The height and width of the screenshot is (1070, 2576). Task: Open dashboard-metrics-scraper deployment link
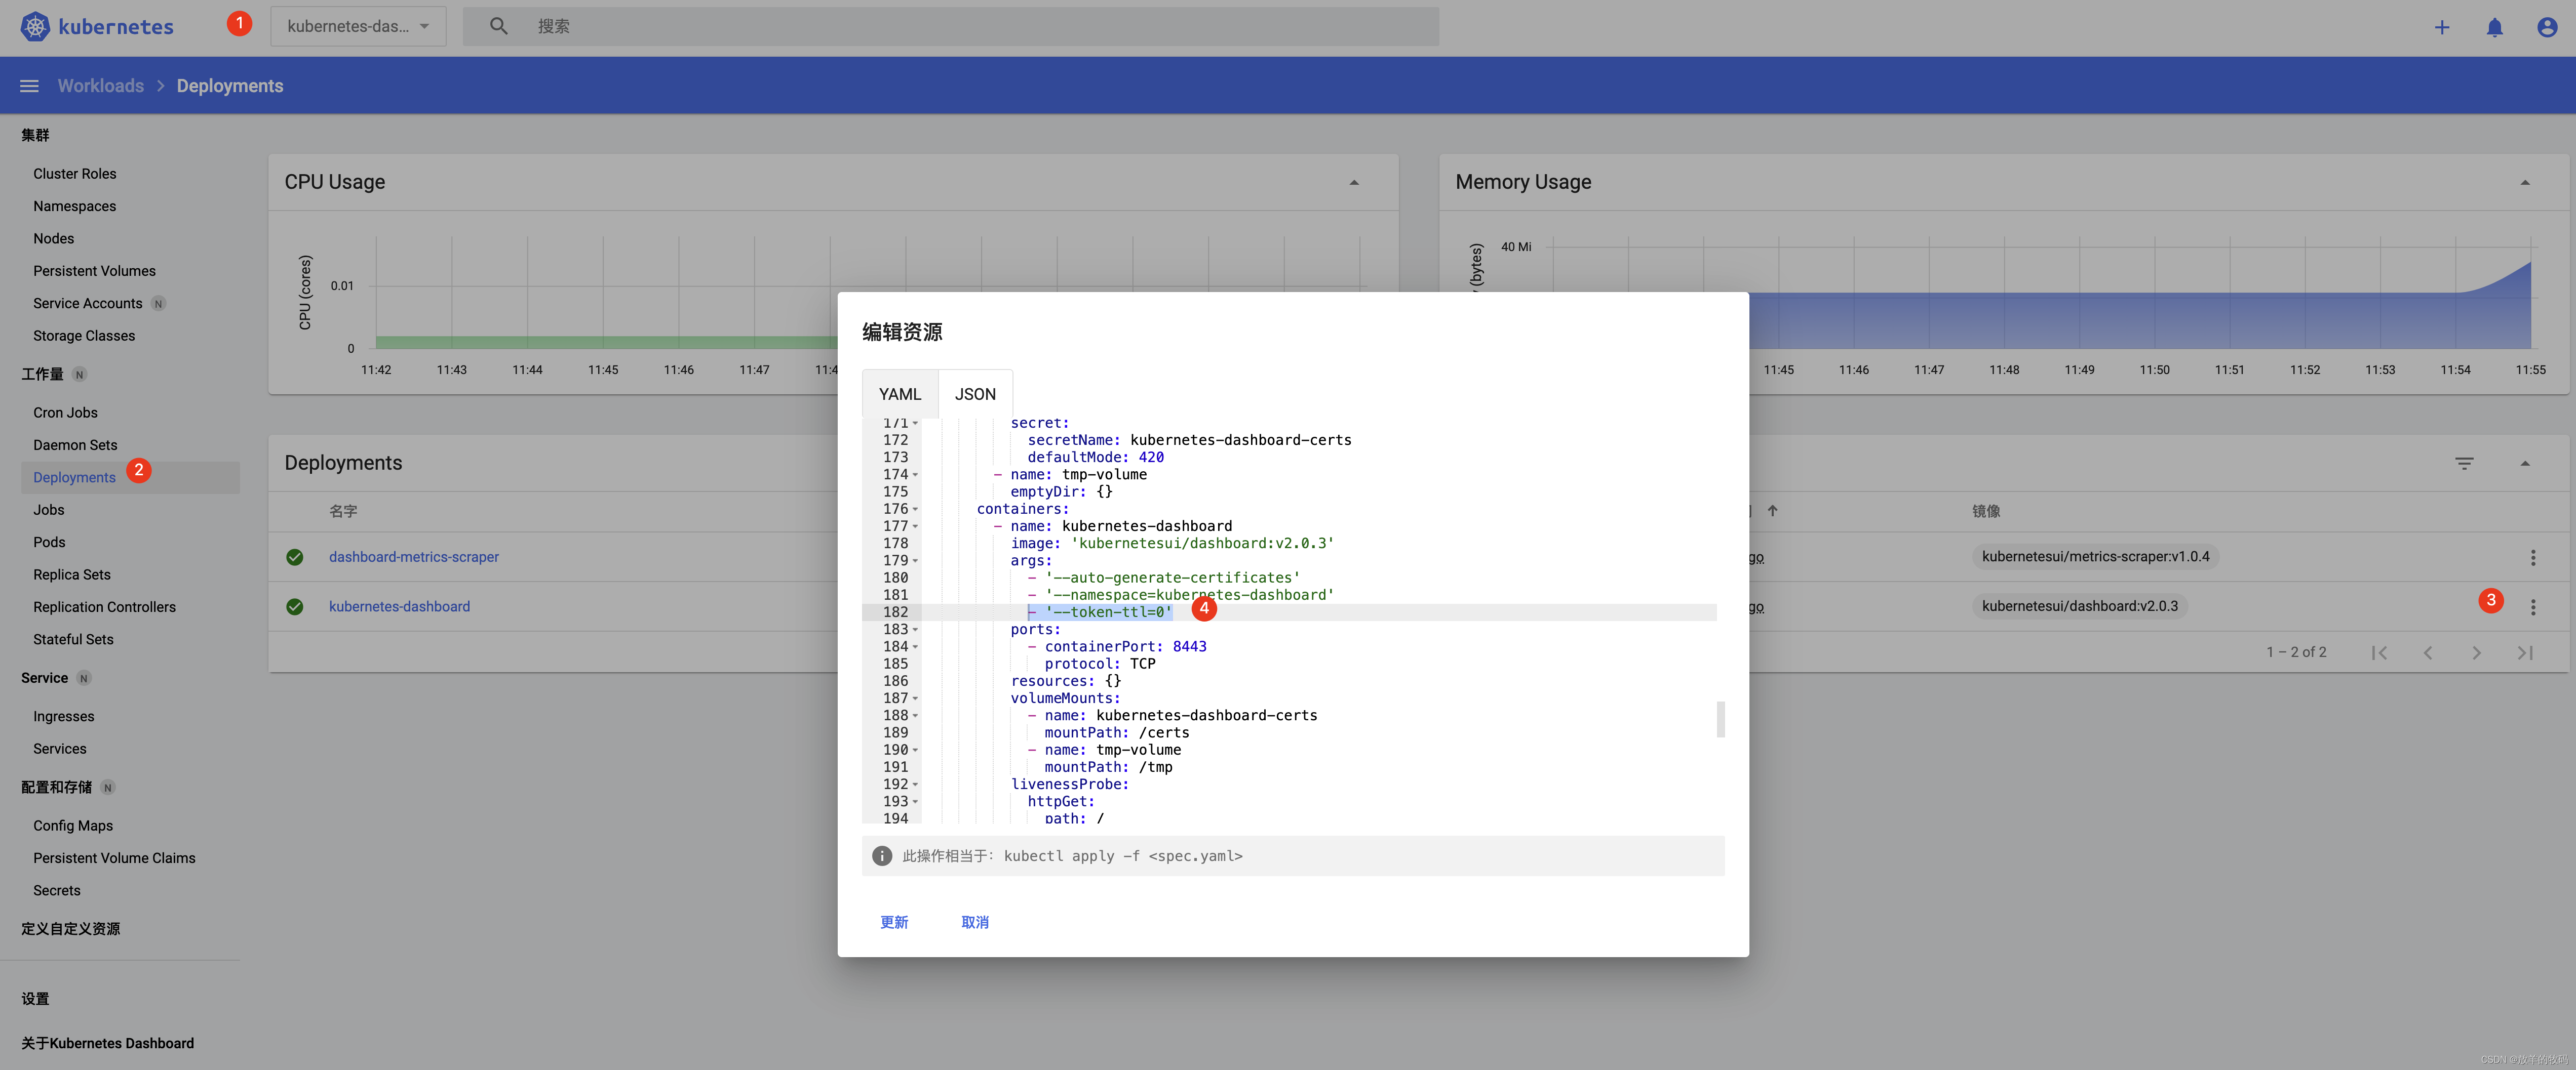click(414, 557)
